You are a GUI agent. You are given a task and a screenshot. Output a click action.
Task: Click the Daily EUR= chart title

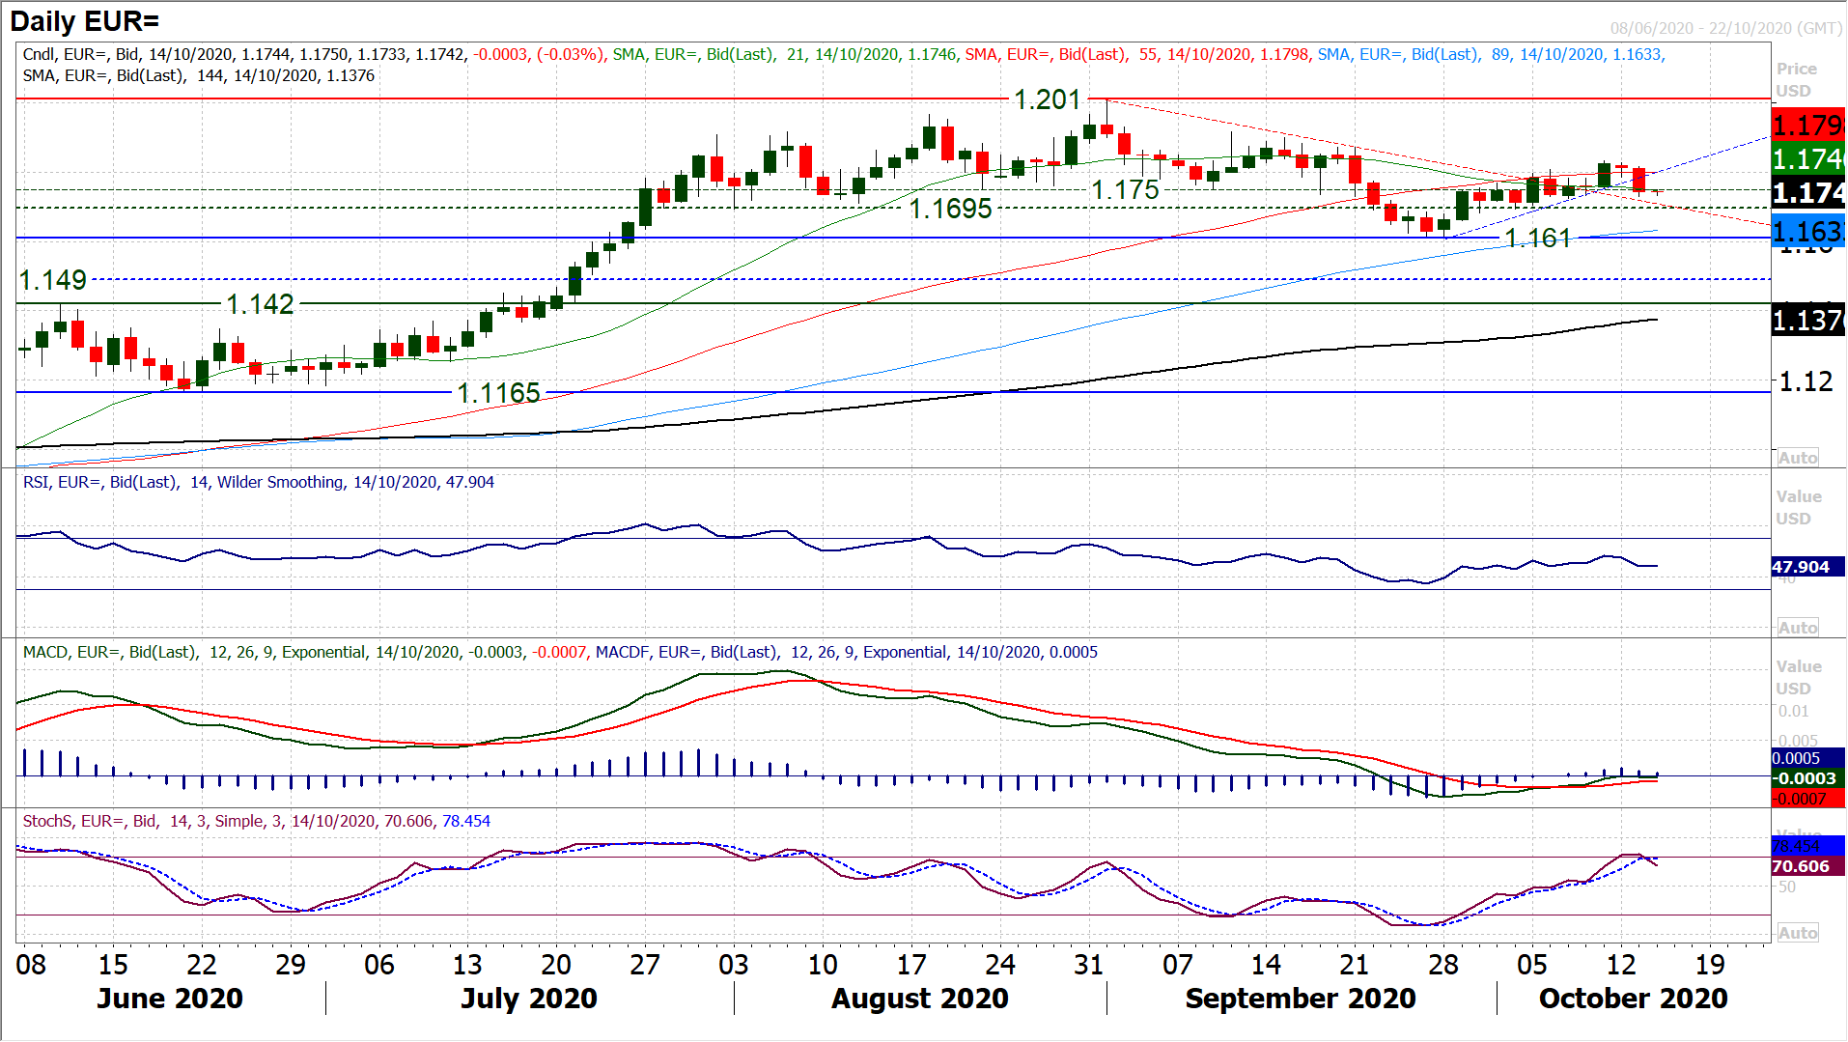85,20
